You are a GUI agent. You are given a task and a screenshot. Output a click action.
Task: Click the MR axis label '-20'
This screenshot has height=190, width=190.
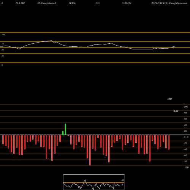click(185, 143)
